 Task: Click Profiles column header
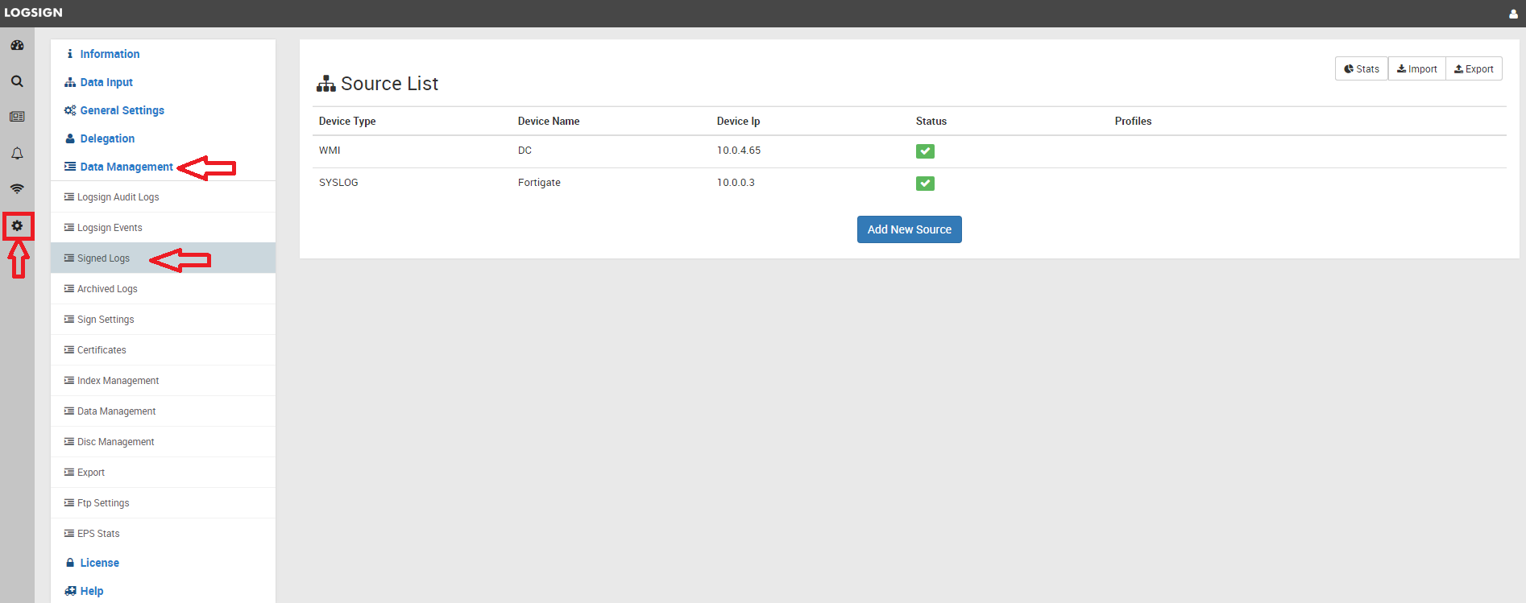(x=1134, y=121)
